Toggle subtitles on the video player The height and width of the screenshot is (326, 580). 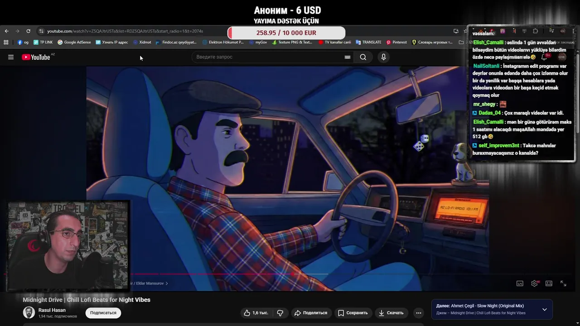point(520,283)
